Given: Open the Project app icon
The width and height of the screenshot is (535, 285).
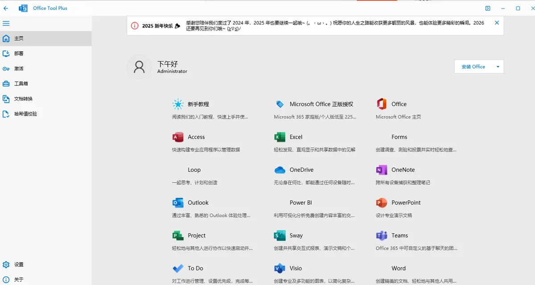Looking at the screenshot, I should (178, 235).
